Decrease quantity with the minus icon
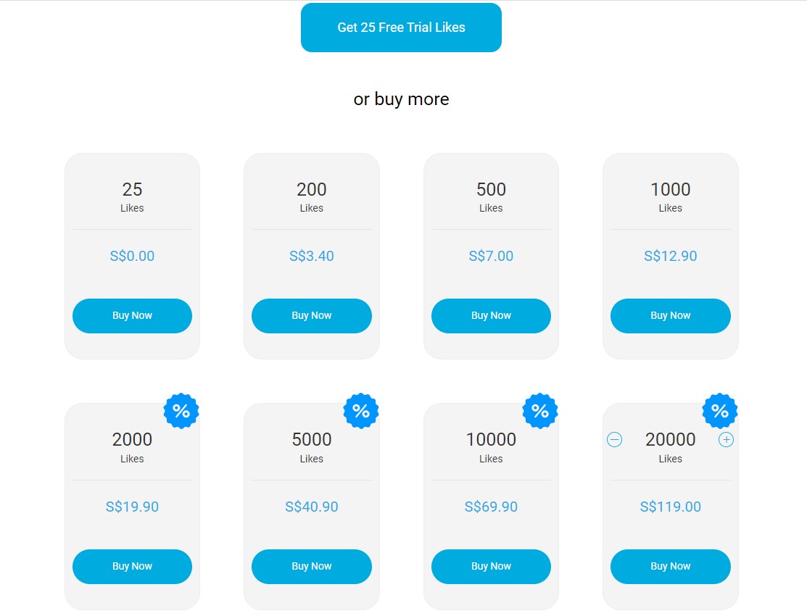Viewport: 807px width, 616px height. click(x=615, y=439)
